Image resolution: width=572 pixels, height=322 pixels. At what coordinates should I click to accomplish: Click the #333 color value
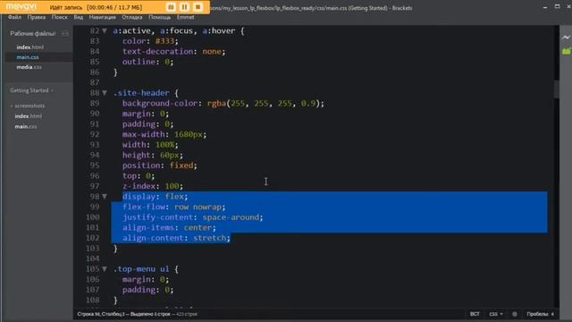[x=164, y=41]
